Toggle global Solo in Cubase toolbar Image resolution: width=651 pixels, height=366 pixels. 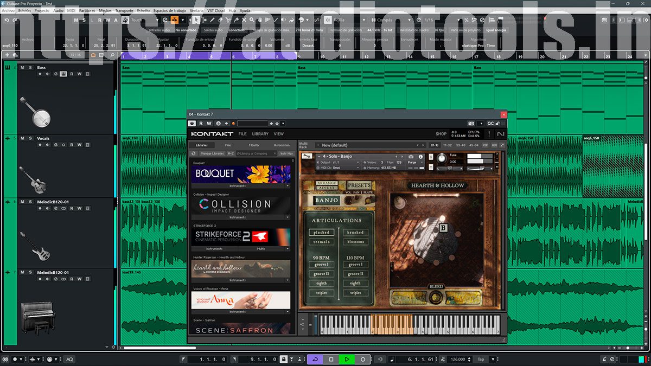84,20
